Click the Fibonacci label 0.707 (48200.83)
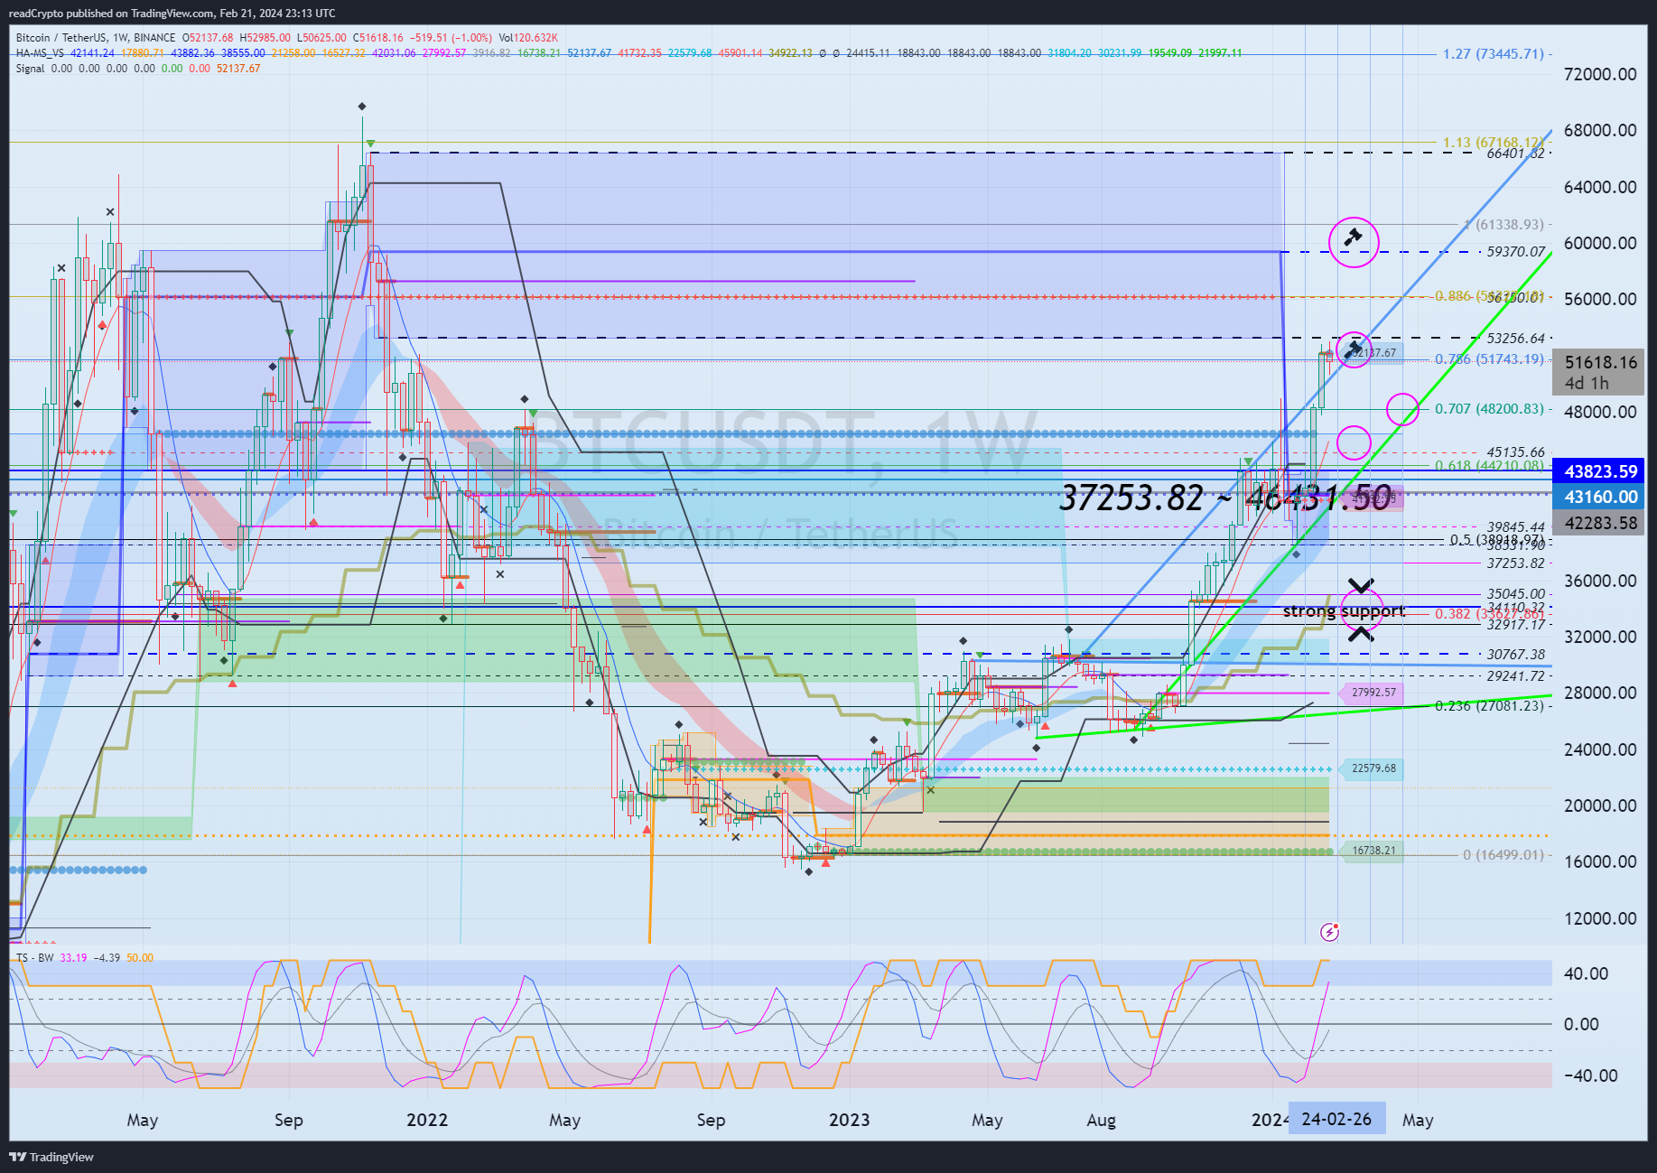This screenshot has height=1173, width=1657. coord(1489,409)
